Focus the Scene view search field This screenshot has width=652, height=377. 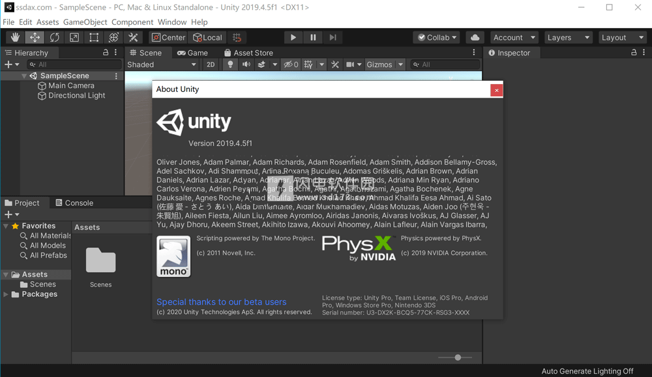[445, 64]
